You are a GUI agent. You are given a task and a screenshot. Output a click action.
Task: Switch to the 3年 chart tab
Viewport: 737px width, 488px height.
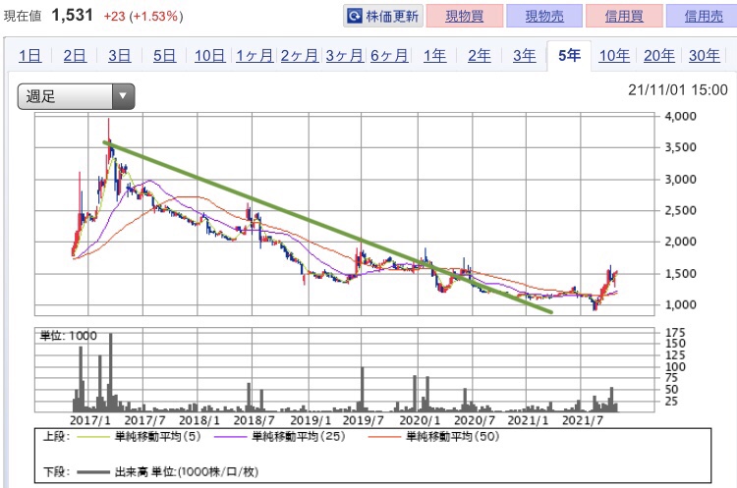(x=524, y=56)
